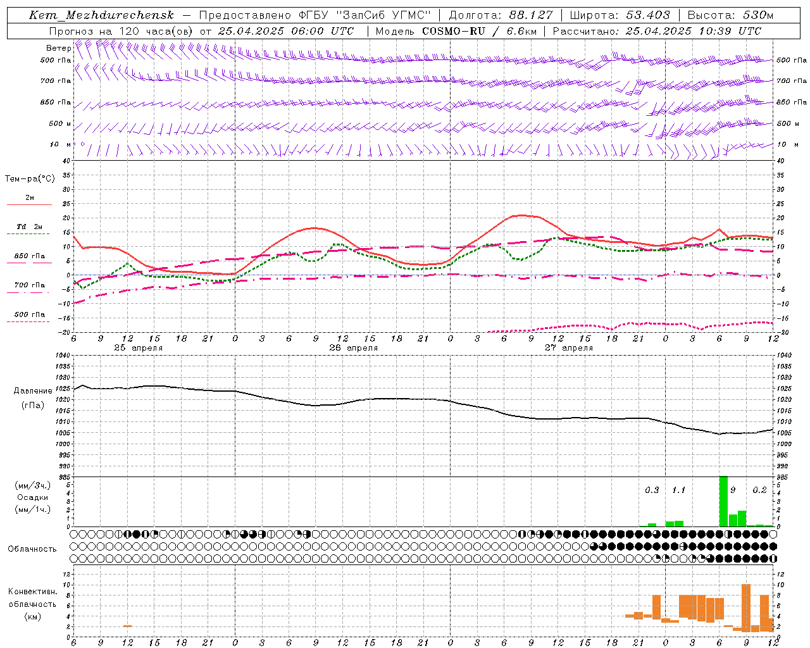The width and height of the screenshot is (810, 648).
Task: Click the '850 гПа' temperature legend entry
Action: pos(30,256)
